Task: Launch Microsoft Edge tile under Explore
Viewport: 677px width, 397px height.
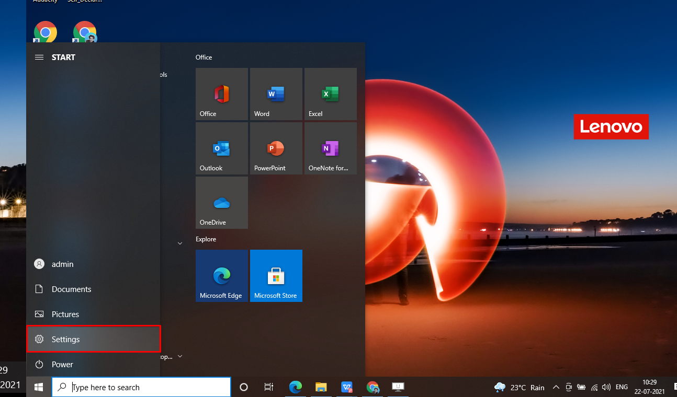Action: (221, 276)
